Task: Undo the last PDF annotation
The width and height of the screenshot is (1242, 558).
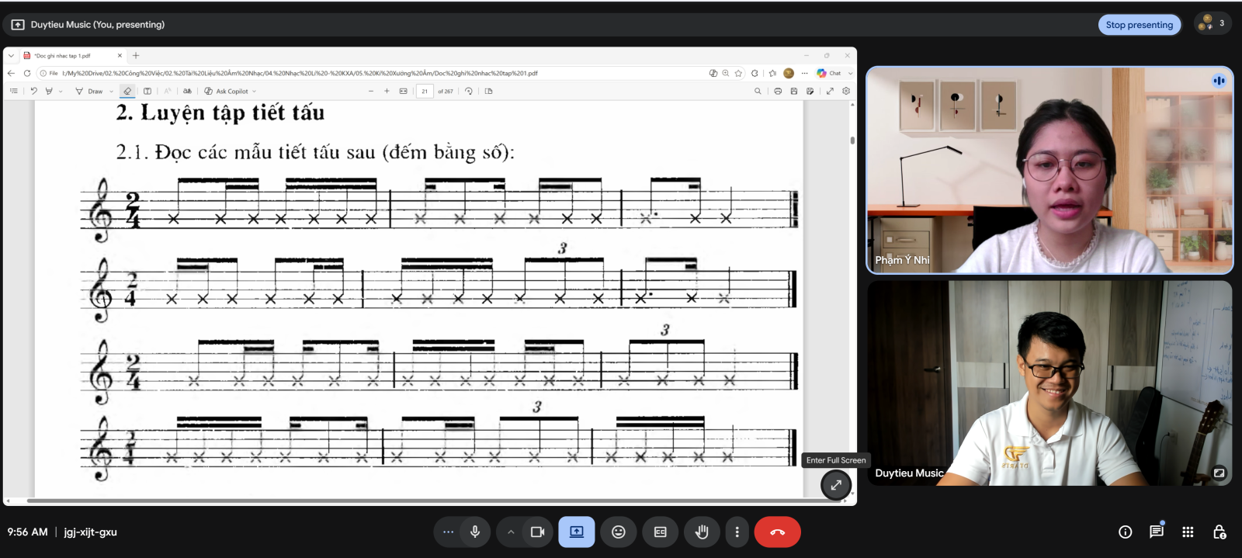Action: pos(33,91)
